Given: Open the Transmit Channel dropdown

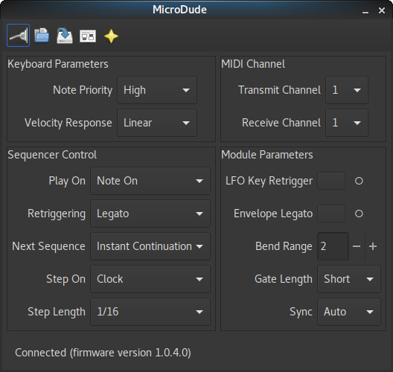Looking at the screenshot, I should (x=347, y=90).
